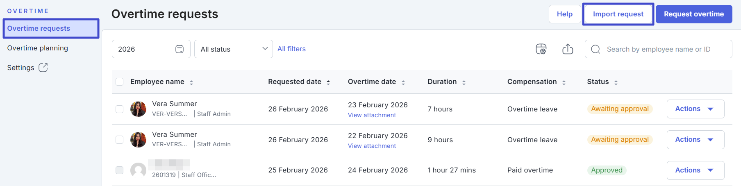741x186 pixels.
Task: Click the external link icon beside Settings
Action: click(x=43, y=68)
